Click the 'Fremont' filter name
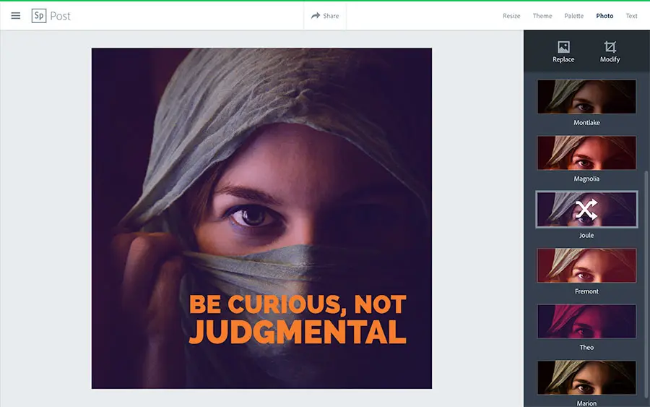650x407 pixels. click(586, 291)
